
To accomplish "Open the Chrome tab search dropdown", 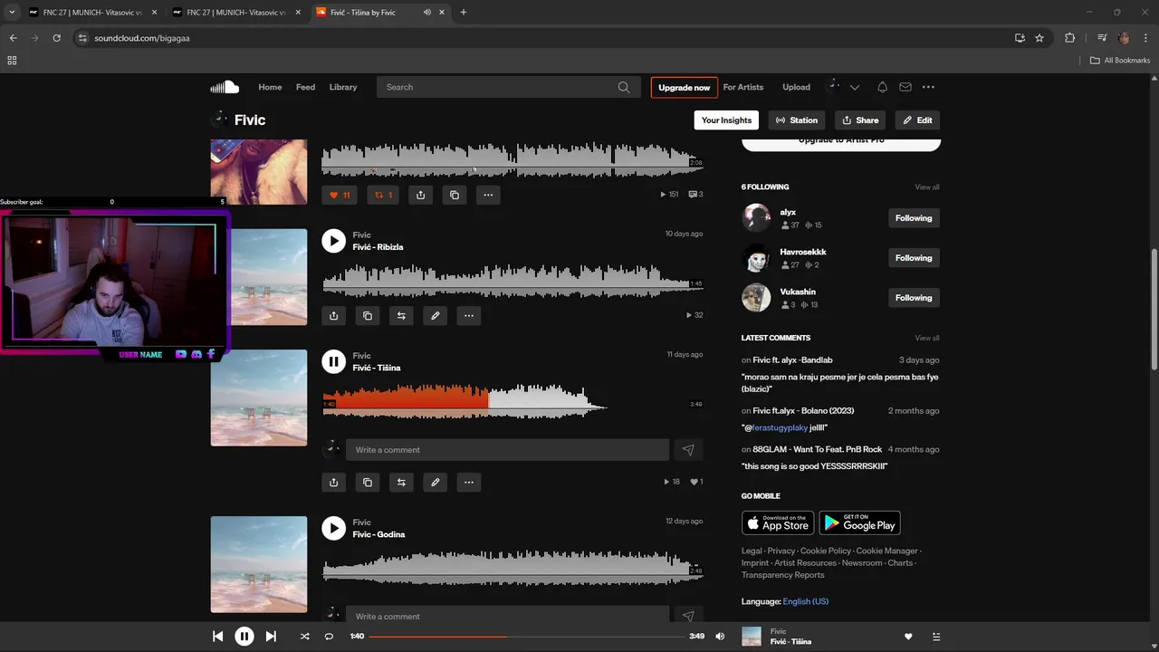I will pyautogui.click(x=12, y=13).
